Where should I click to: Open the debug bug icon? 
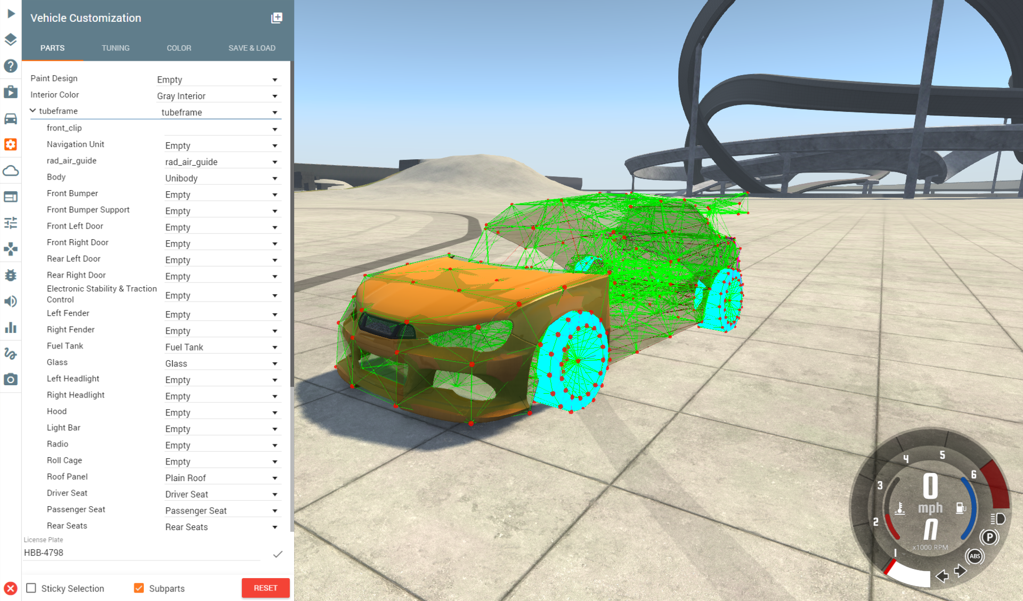click(11, 275)
